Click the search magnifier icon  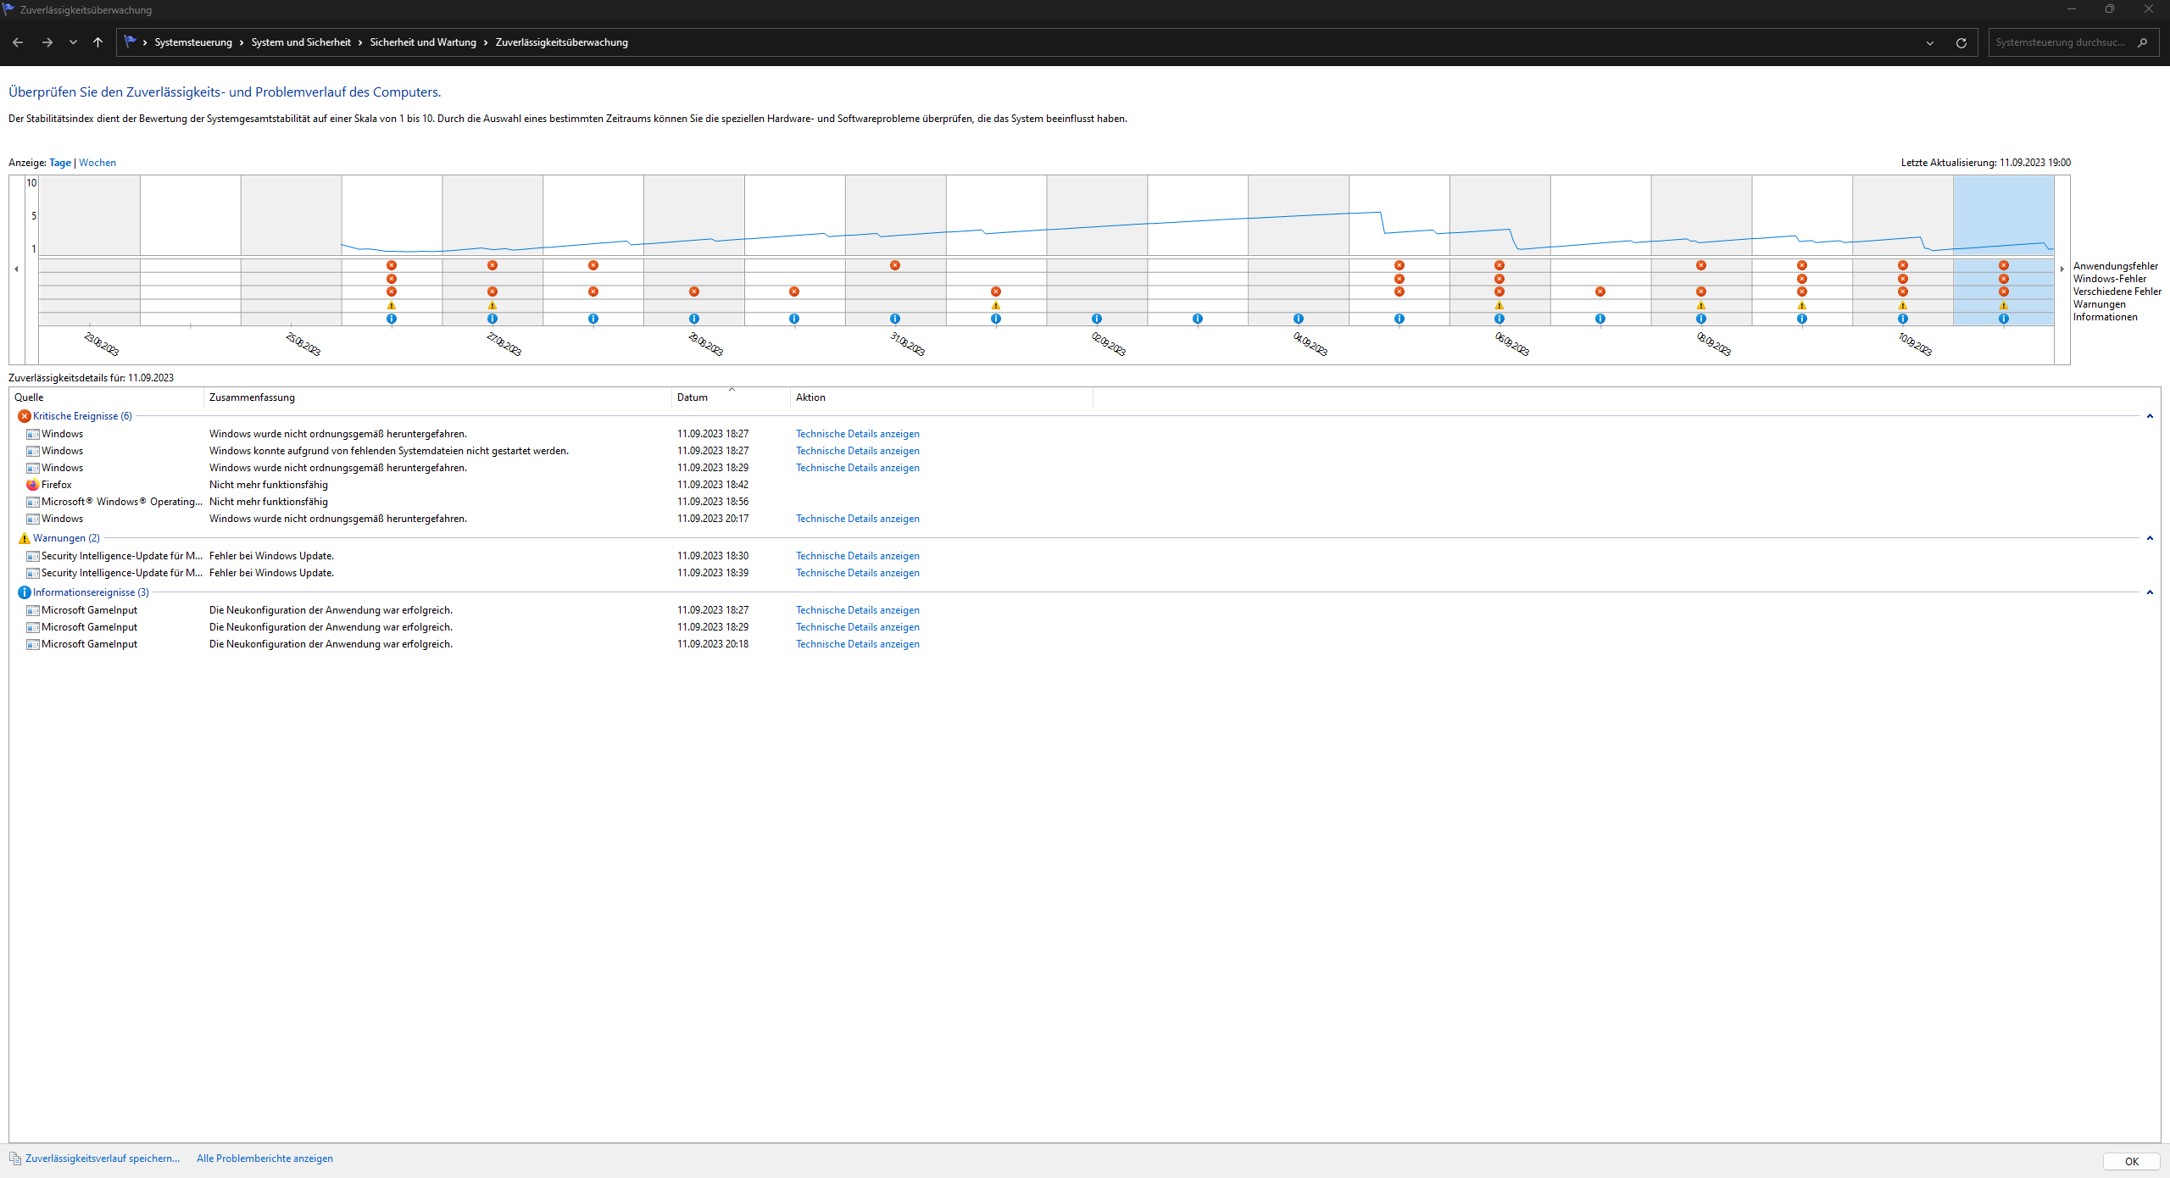[2142, 42]
